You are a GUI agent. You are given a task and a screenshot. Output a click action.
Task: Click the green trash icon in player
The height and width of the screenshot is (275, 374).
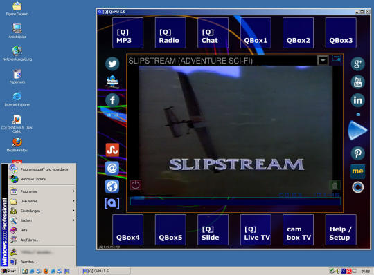click(335, 186)
